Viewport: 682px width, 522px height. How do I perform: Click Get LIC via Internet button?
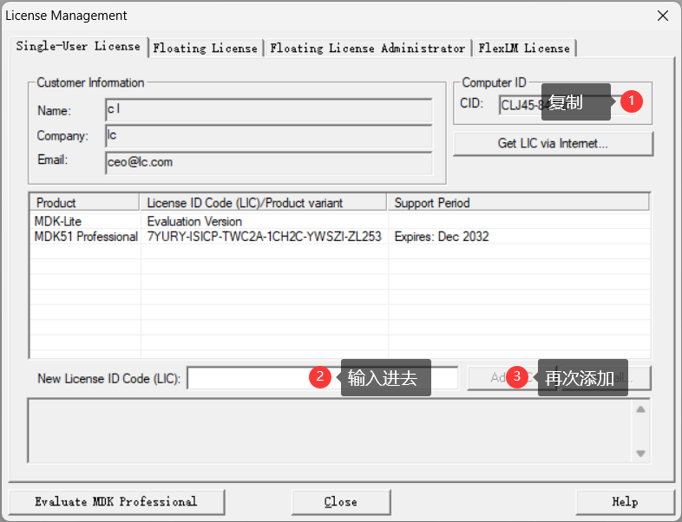(x=553, y=144)
